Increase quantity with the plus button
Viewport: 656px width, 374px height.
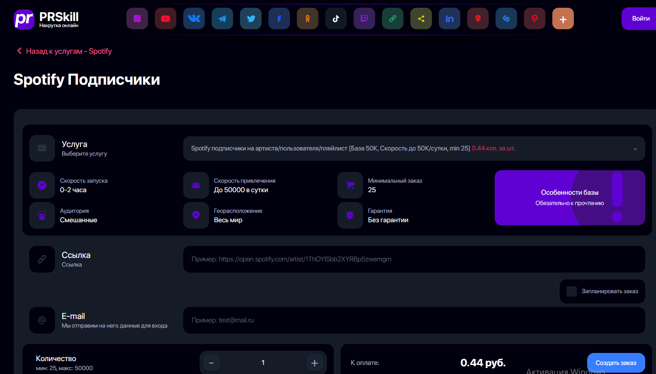[x=314, y=363]
